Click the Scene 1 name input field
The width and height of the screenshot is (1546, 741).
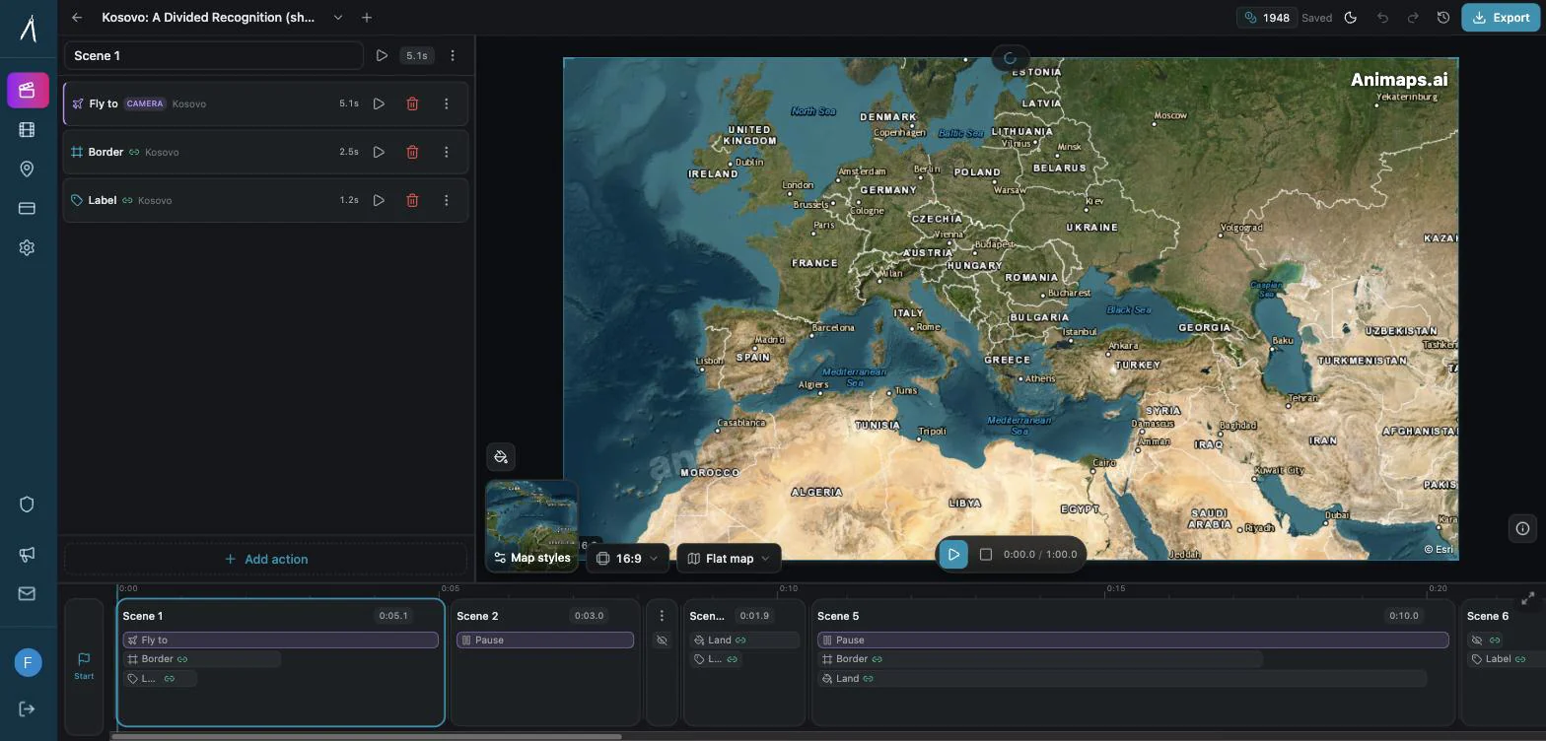[214, 55]
